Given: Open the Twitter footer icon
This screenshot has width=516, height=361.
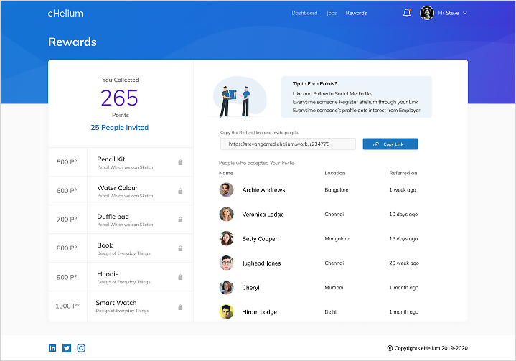Looking at the screenshot, I should click(67, 348).
